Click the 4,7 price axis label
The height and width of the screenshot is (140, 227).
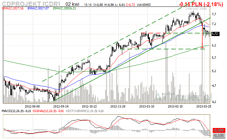214,86
